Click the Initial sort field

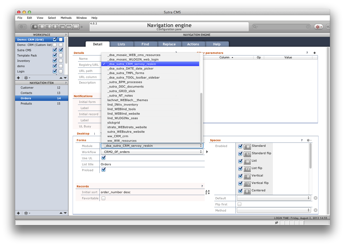[x=152, y=192]
